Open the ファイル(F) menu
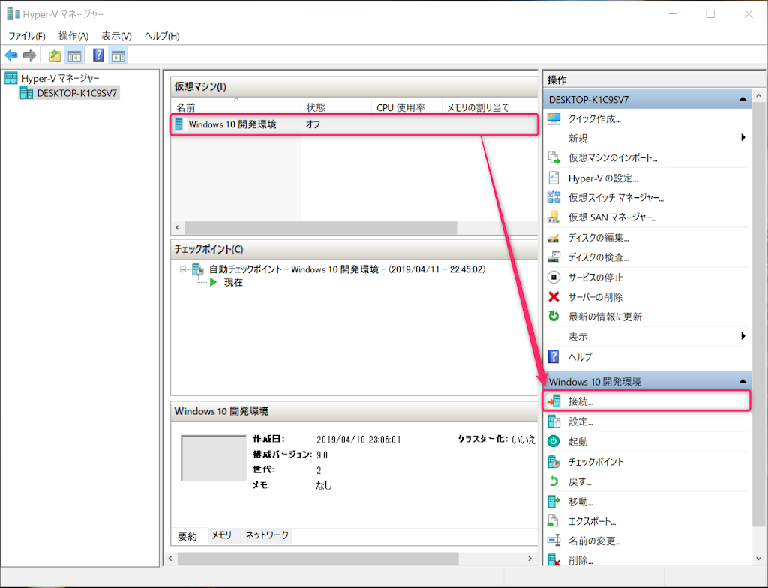 27,36
